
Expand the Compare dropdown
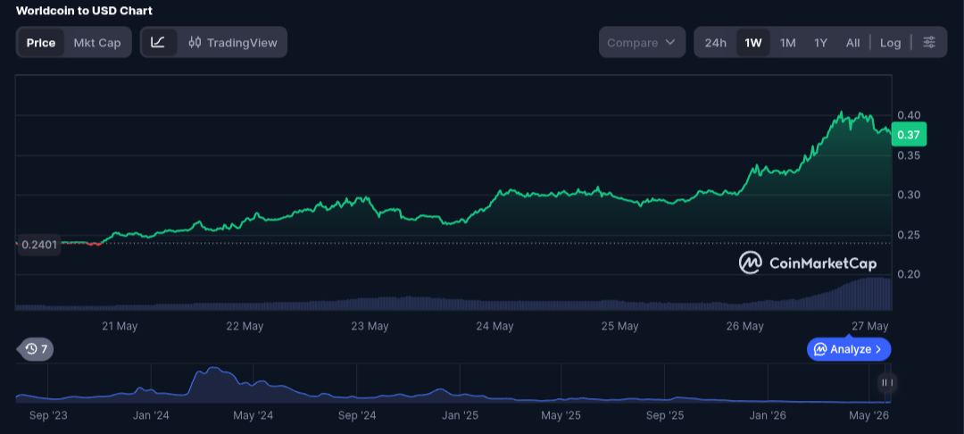coord(642,42)
